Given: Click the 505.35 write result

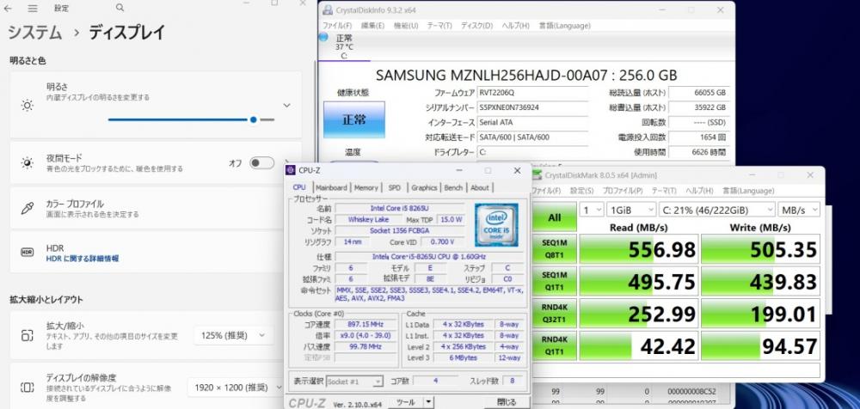Looking at the screenshot, I should [760, 250].
